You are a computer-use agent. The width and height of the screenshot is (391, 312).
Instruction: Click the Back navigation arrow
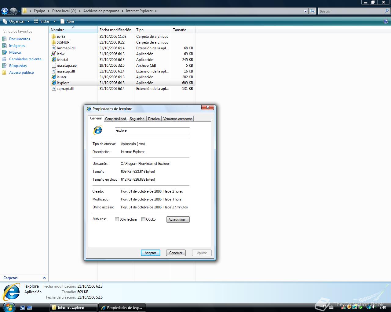coord(5,11)
